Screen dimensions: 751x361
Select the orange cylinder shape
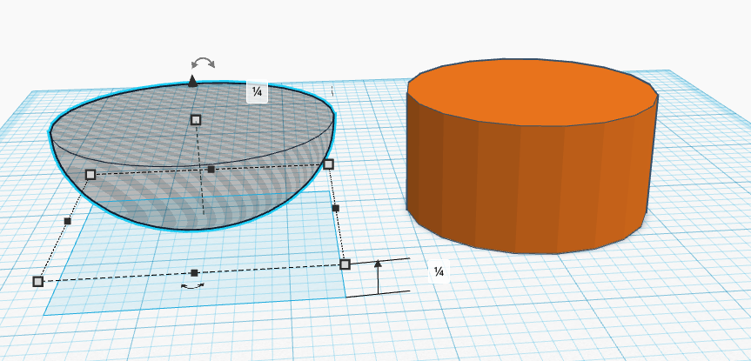click(x=532, y=156)
